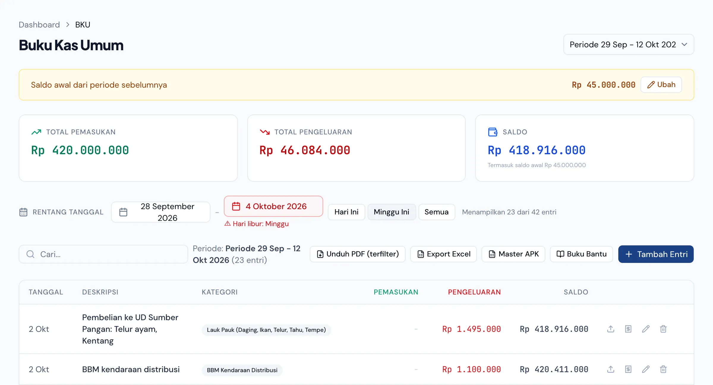This screenshot has width=713, height=385.
Task: Edit the BBM kendaraan distribusi entry
Action: pos(646,369)
